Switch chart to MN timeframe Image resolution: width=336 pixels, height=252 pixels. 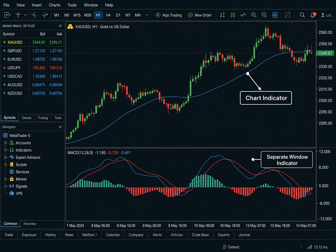click(x=137, y=15)
